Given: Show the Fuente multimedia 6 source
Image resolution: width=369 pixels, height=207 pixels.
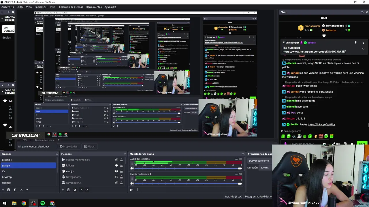Looking at the screenshot, I should pos(116,160).
